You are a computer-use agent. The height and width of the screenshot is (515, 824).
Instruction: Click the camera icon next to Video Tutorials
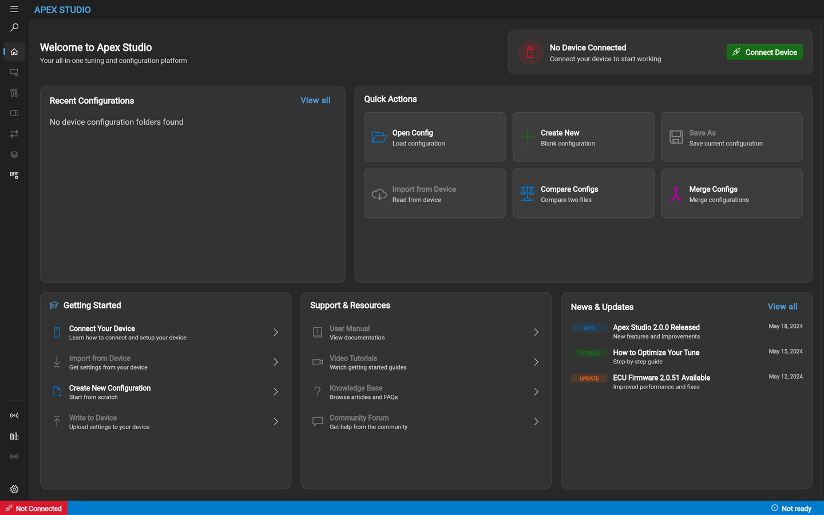(318, 362)
